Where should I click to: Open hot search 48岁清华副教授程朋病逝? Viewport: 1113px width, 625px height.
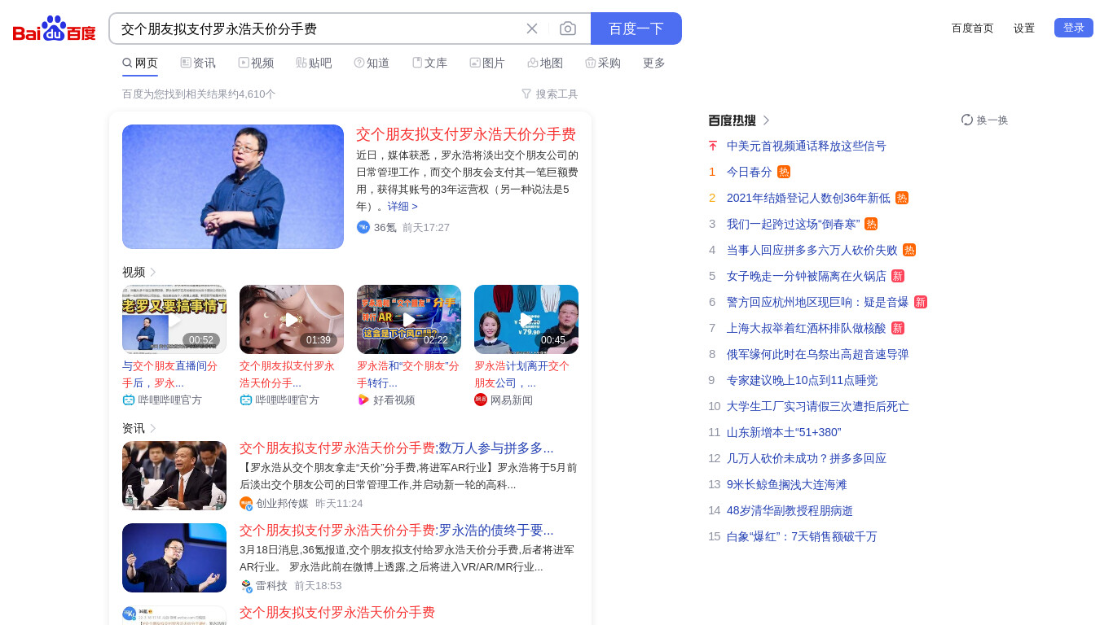pos(790,510)
